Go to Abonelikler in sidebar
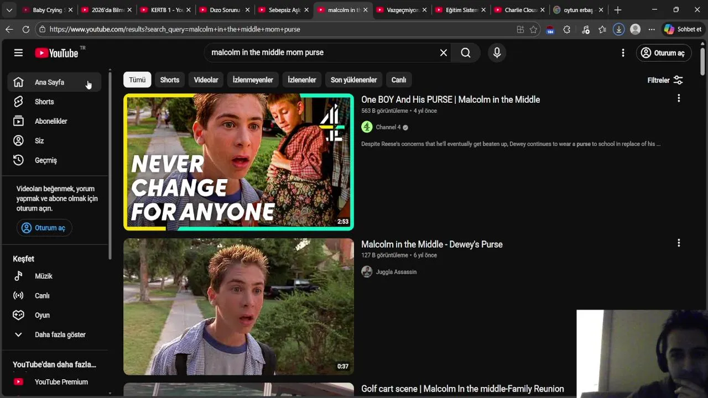708x398 pixels. 54,121
